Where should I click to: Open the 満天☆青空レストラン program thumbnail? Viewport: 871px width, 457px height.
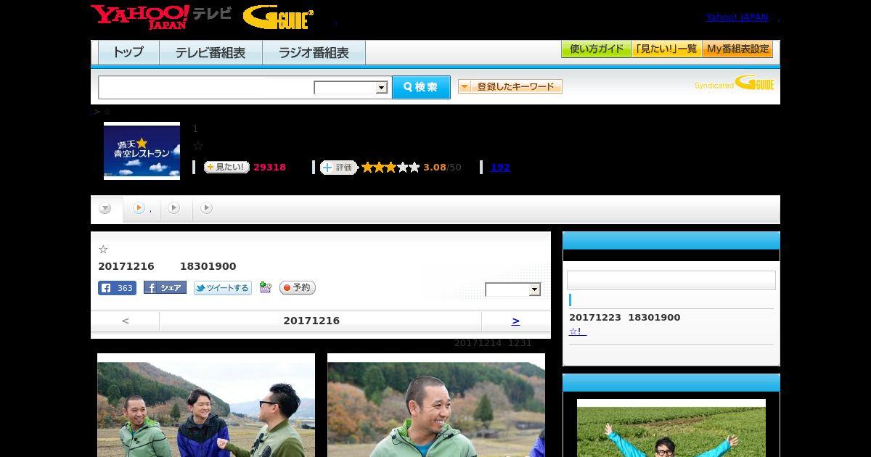pos(142,150)
